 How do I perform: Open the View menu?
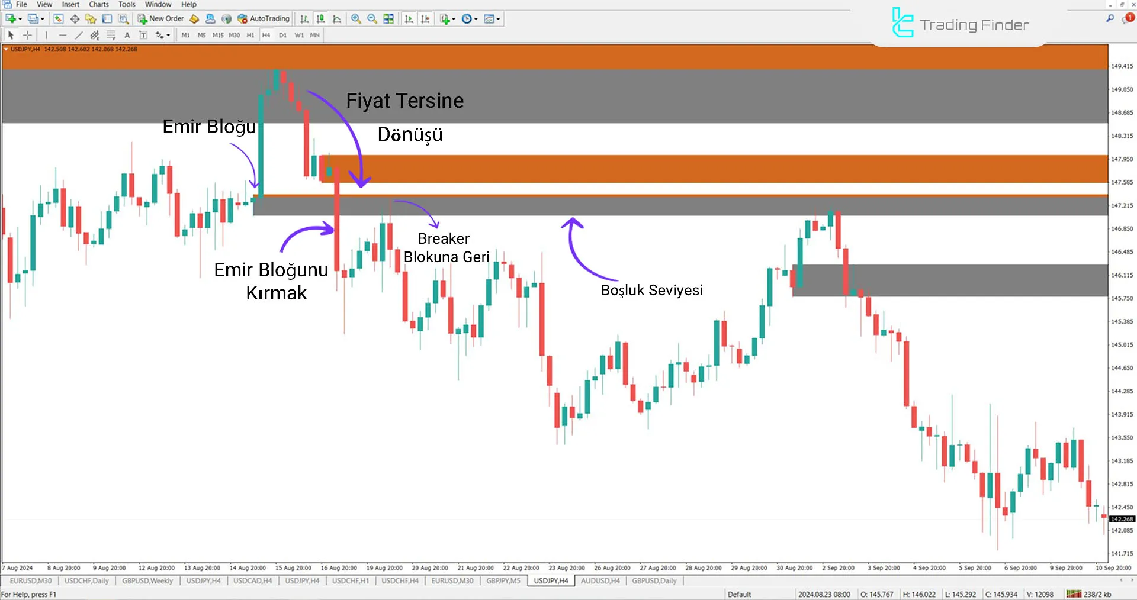point(44,4)
